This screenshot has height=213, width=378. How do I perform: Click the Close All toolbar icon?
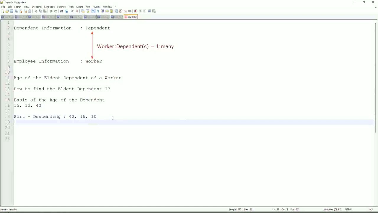pyautogui.click(x=25, y=11)
